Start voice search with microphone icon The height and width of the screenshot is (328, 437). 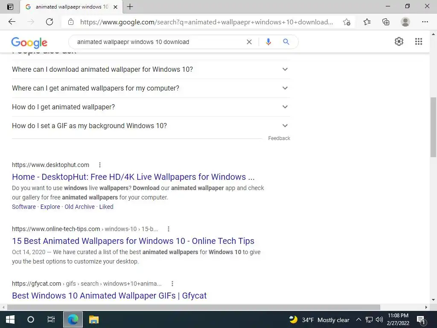pyautogui.click(x=268, y=42)
